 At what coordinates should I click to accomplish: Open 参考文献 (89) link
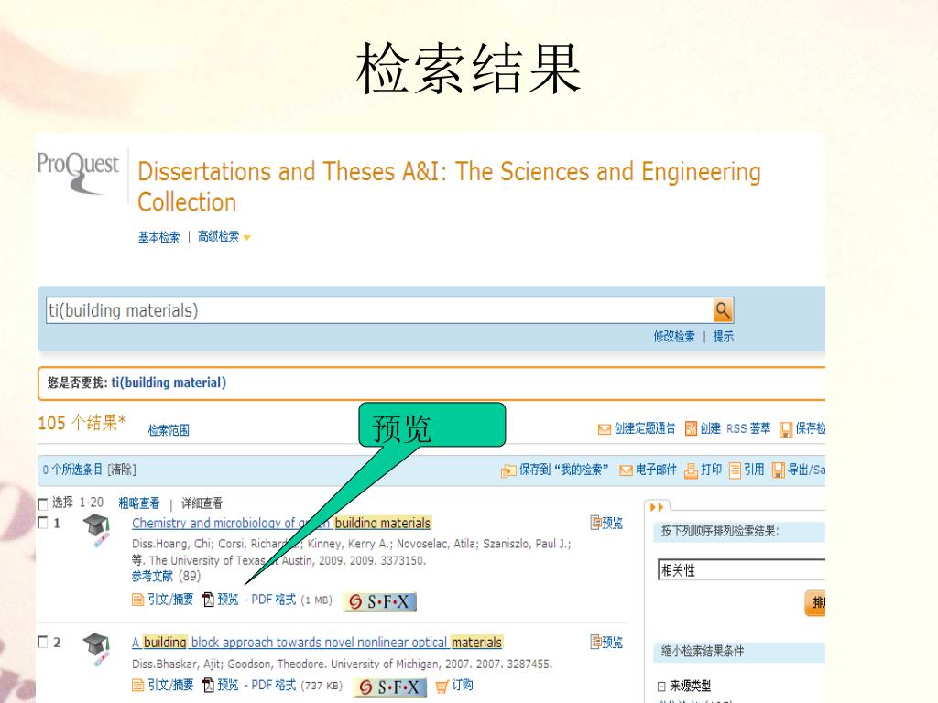click(167, 577)
